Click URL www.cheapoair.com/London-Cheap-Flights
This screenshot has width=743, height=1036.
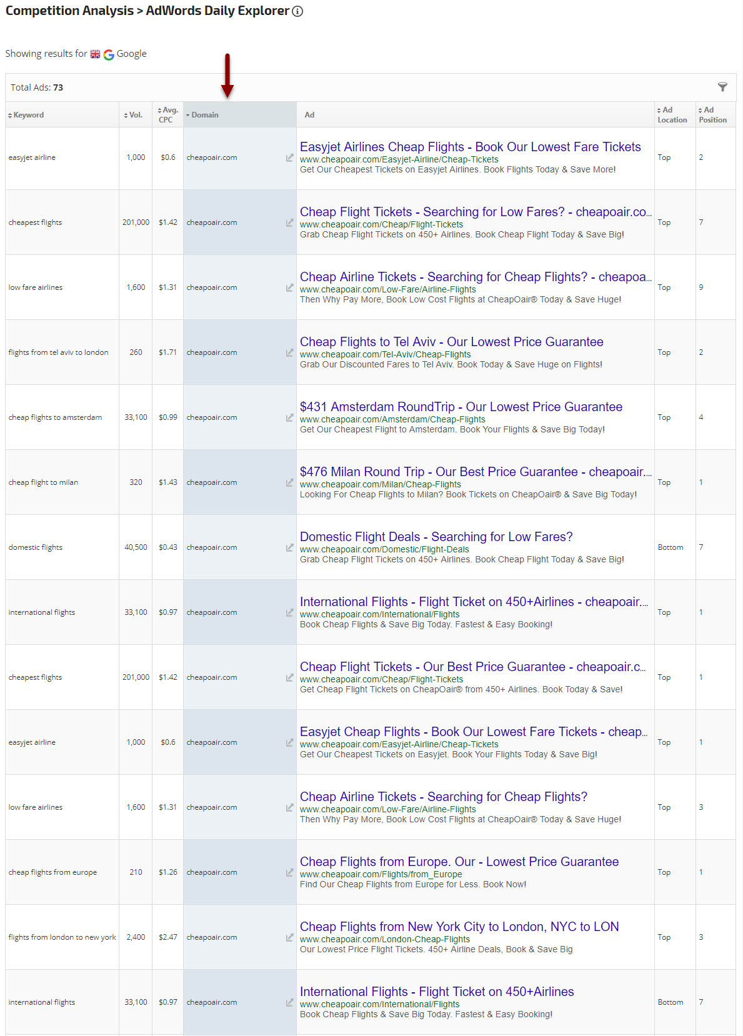tap(385, 939)
